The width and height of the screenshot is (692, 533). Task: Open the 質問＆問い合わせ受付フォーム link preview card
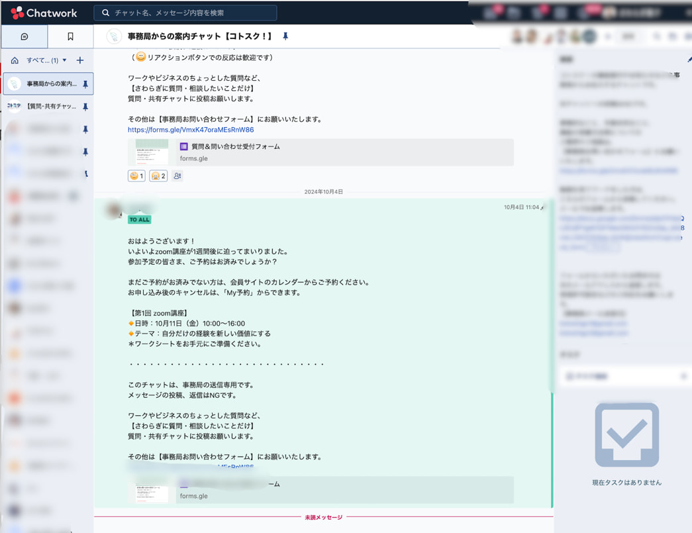click(x=343, y=152)
